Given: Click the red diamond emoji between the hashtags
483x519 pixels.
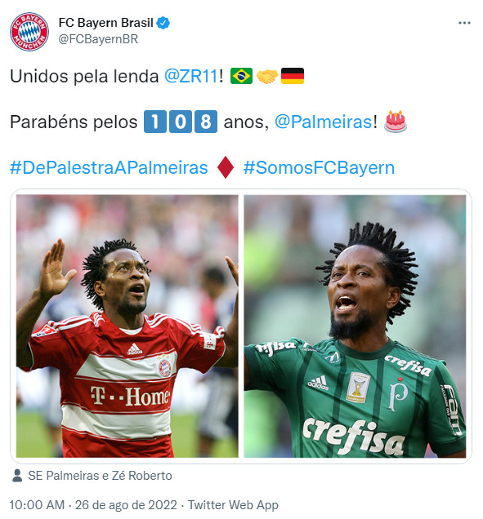Looking at the screenshot, I should [226, 167].
